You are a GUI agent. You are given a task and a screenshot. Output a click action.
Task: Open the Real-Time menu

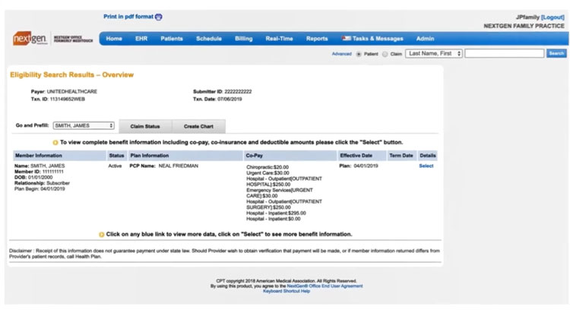pos(279,39)
